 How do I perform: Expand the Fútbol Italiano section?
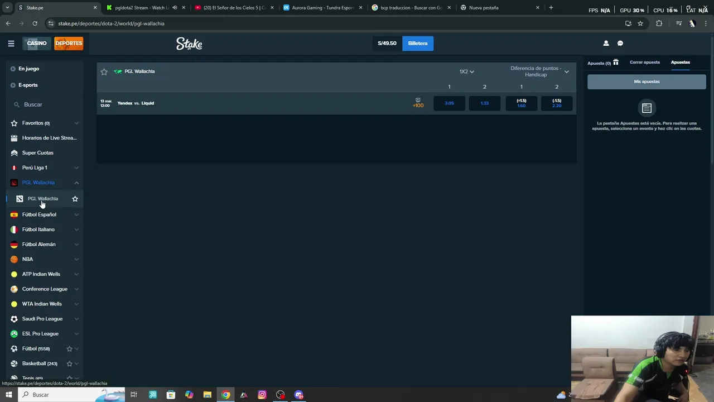click(x=76, y=229)
